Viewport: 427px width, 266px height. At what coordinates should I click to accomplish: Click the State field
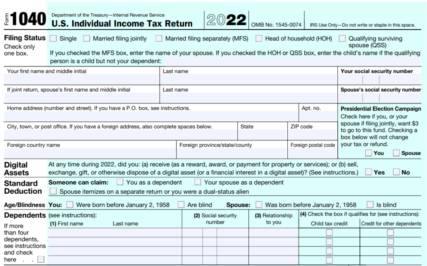coord(263,135)
